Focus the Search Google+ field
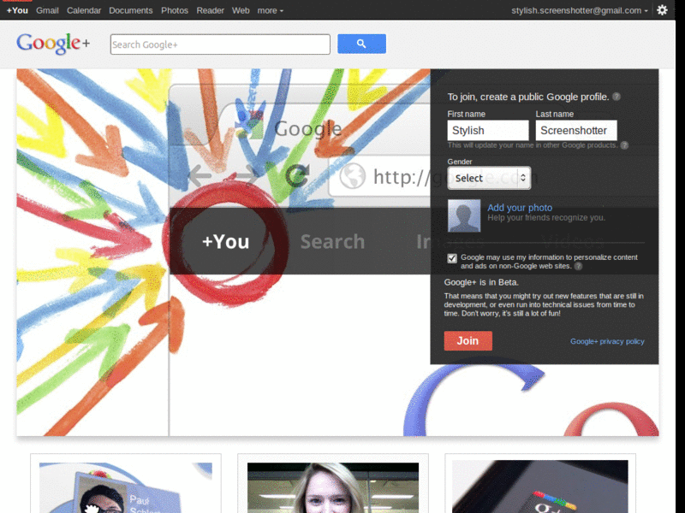685x513 pixels. coord(220,44)
